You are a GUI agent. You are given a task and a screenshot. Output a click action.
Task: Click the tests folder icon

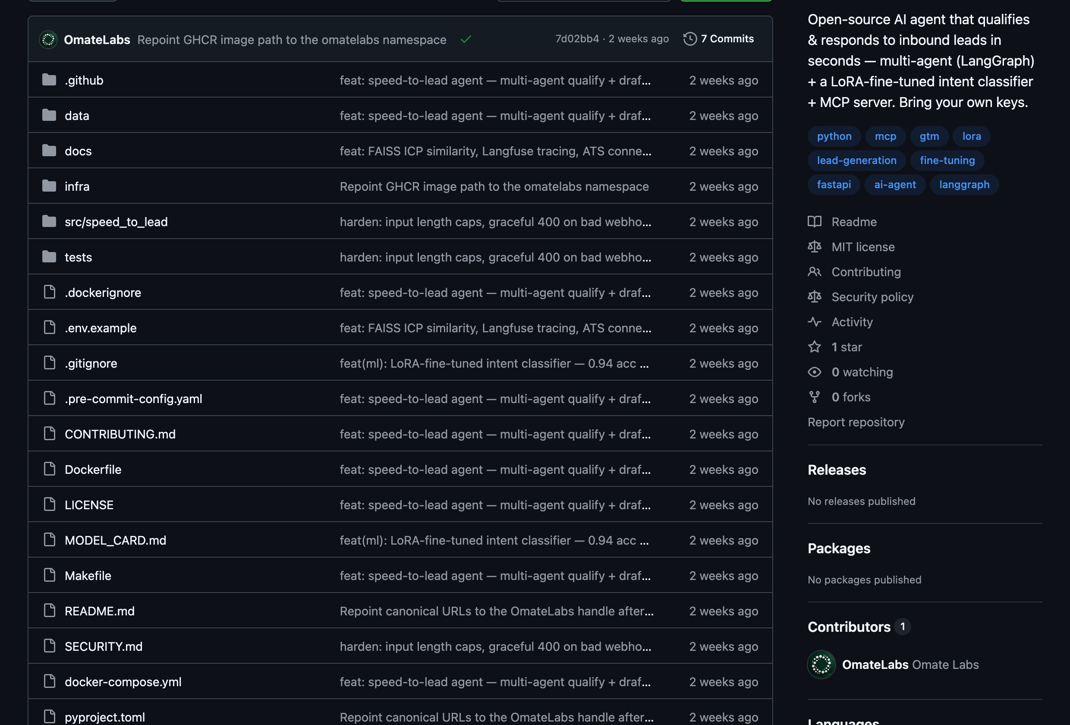[x=49, y=257]
